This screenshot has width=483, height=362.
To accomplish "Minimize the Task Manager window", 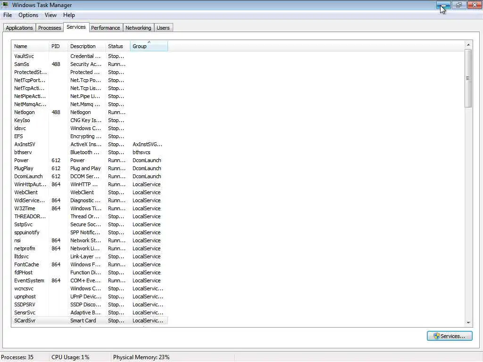I will [x=443, y=5].
